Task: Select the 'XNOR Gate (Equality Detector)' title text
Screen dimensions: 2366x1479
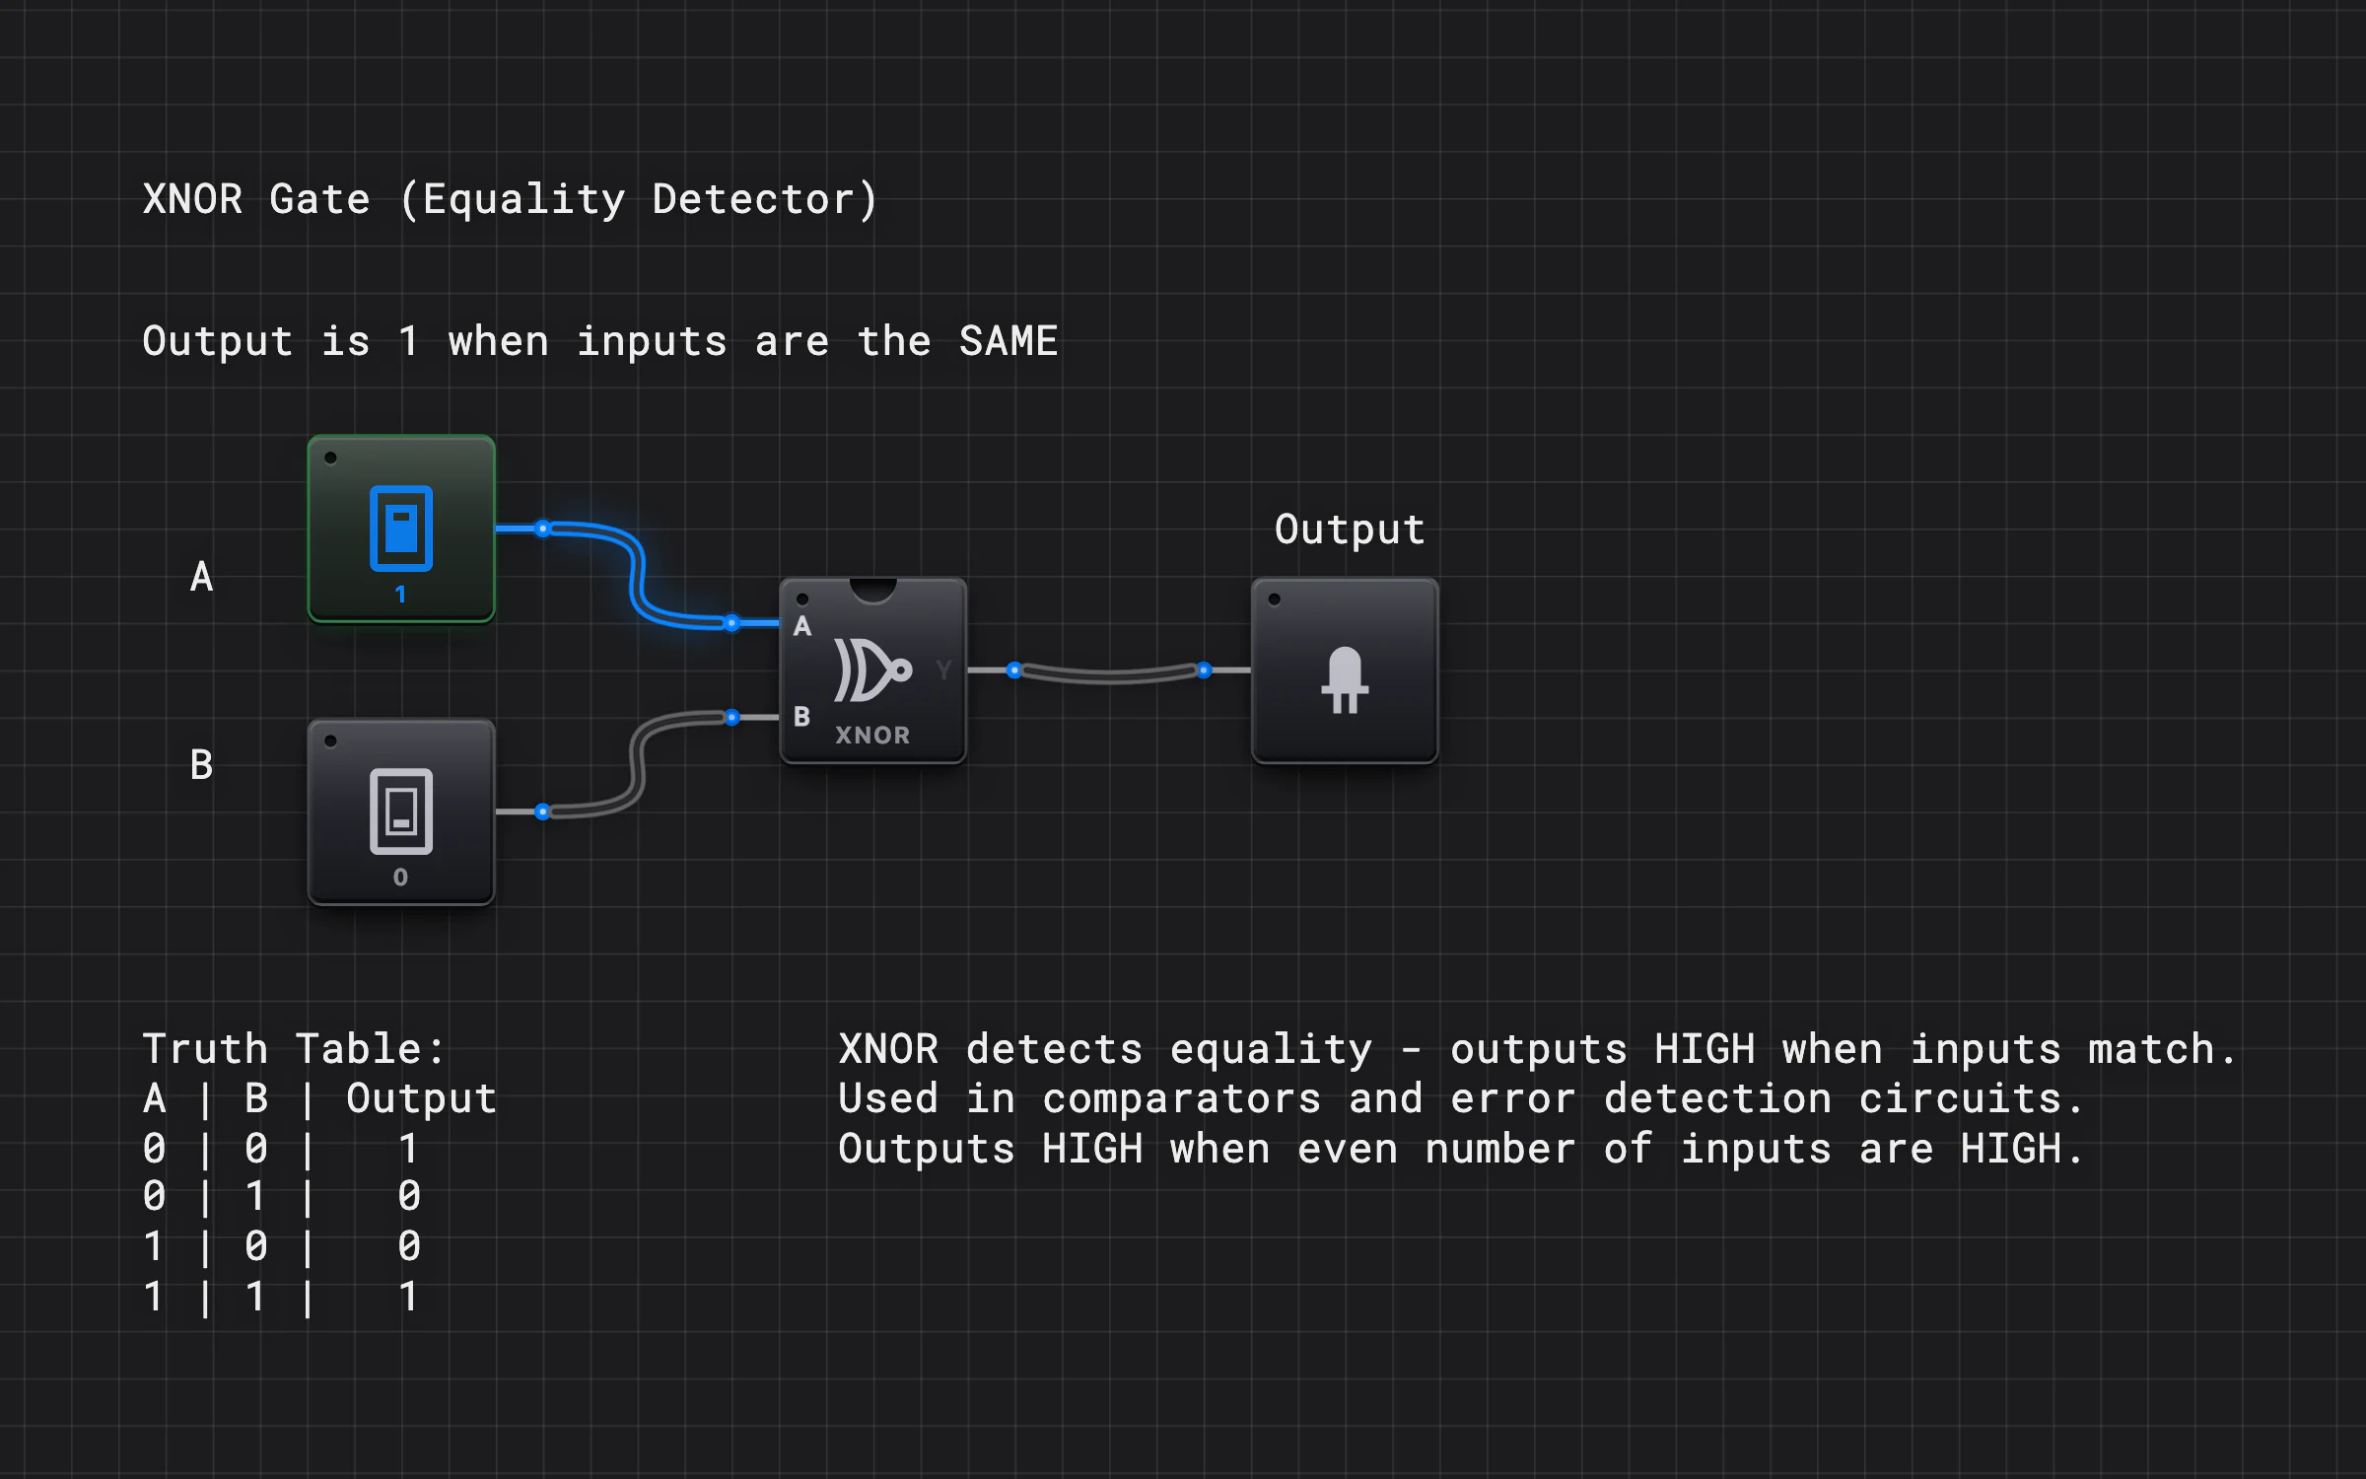Action: [510, 200]
